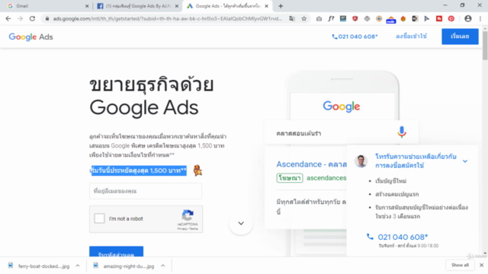488x274 pixels.
Task: Close the Facebook tab
Action: pyautogui.click(x=177, y=6)
